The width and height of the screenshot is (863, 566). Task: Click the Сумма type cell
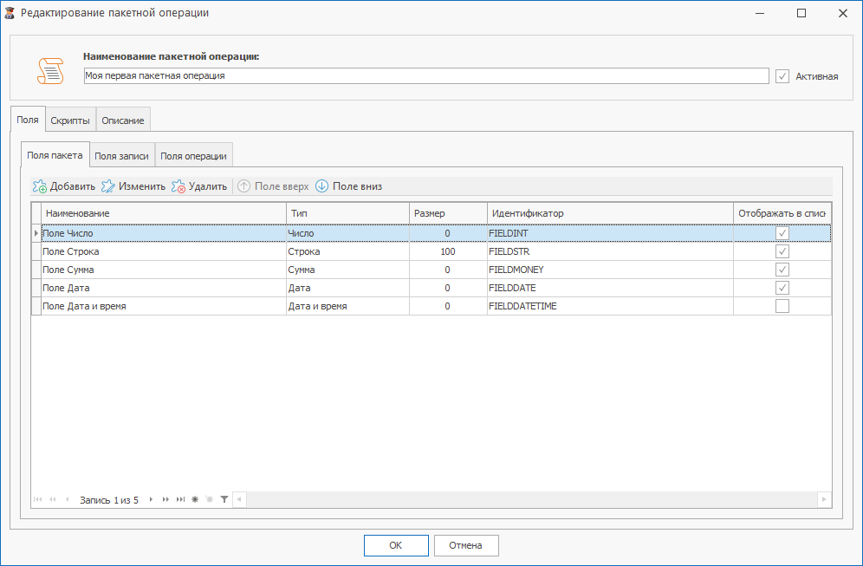[347, 270]
